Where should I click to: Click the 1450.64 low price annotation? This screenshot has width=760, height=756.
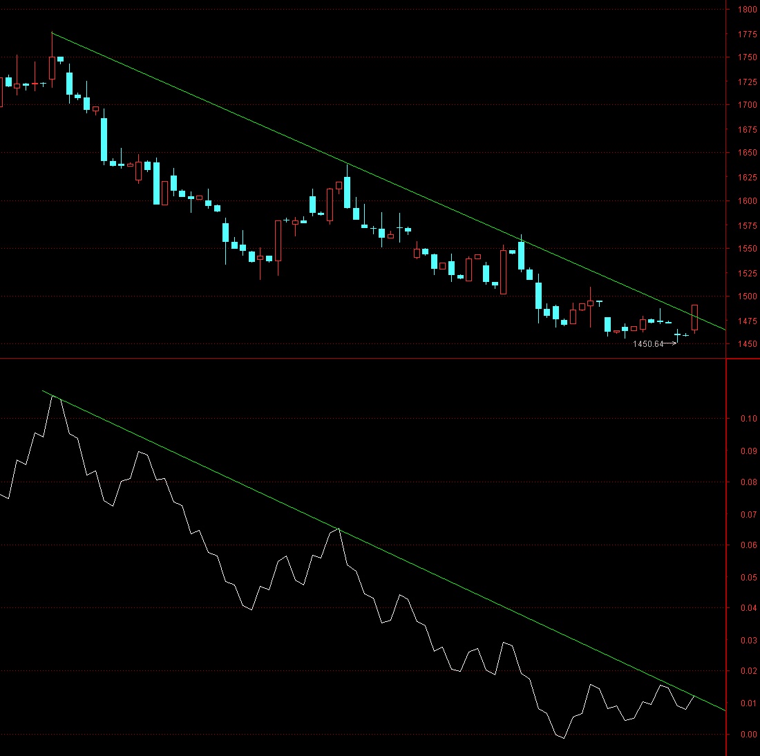[x=648, y=344]
